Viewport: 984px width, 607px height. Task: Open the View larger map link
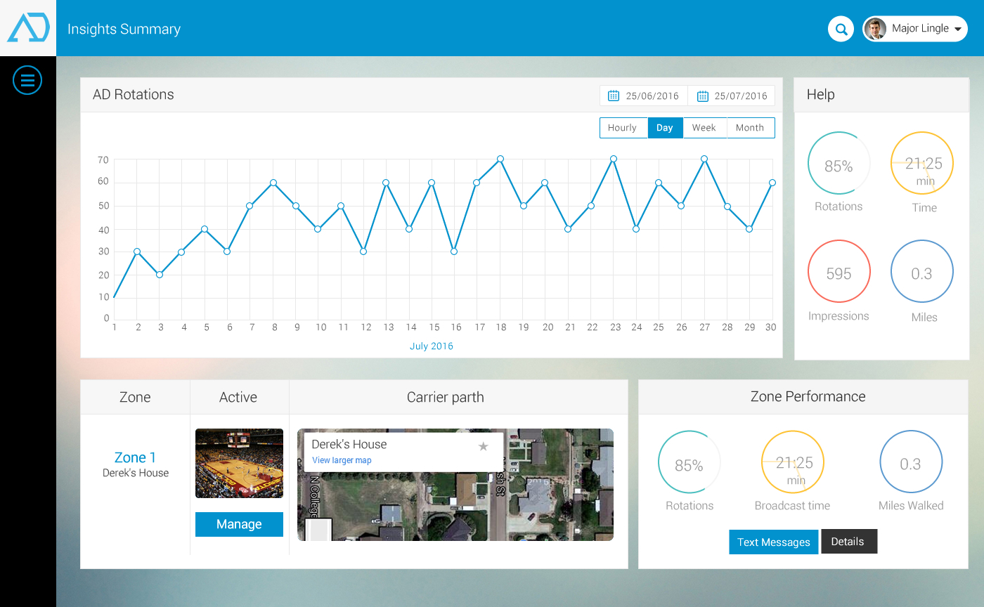point(342,460)
